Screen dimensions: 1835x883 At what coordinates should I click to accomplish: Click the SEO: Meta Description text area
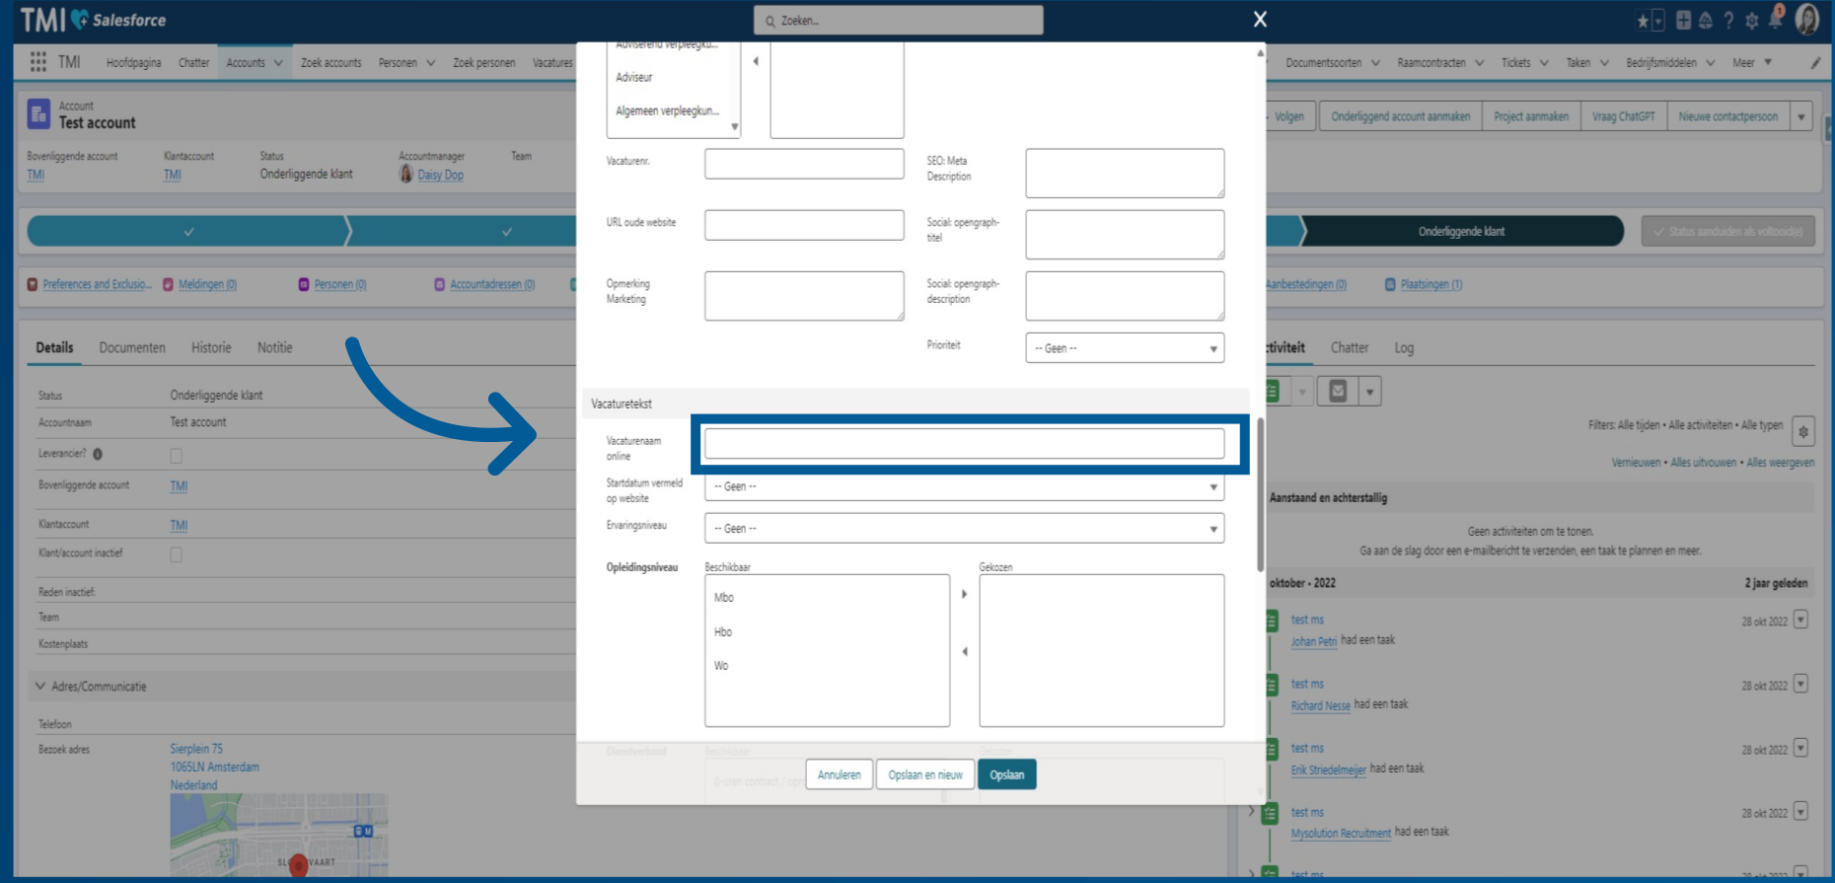click(1125, 173)
